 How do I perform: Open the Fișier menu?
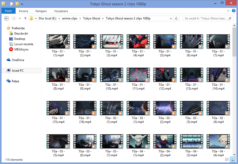(9, 11)
